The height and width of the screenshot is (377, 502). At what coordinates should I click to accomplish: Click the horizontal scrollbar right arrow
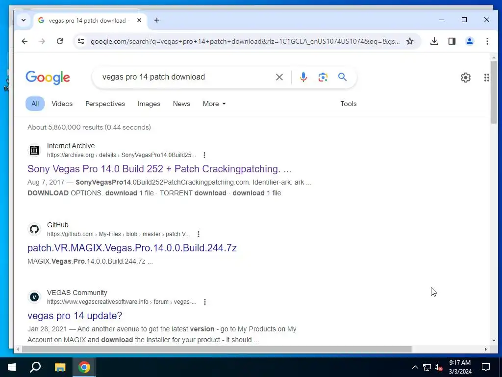[x=486, y=349]
